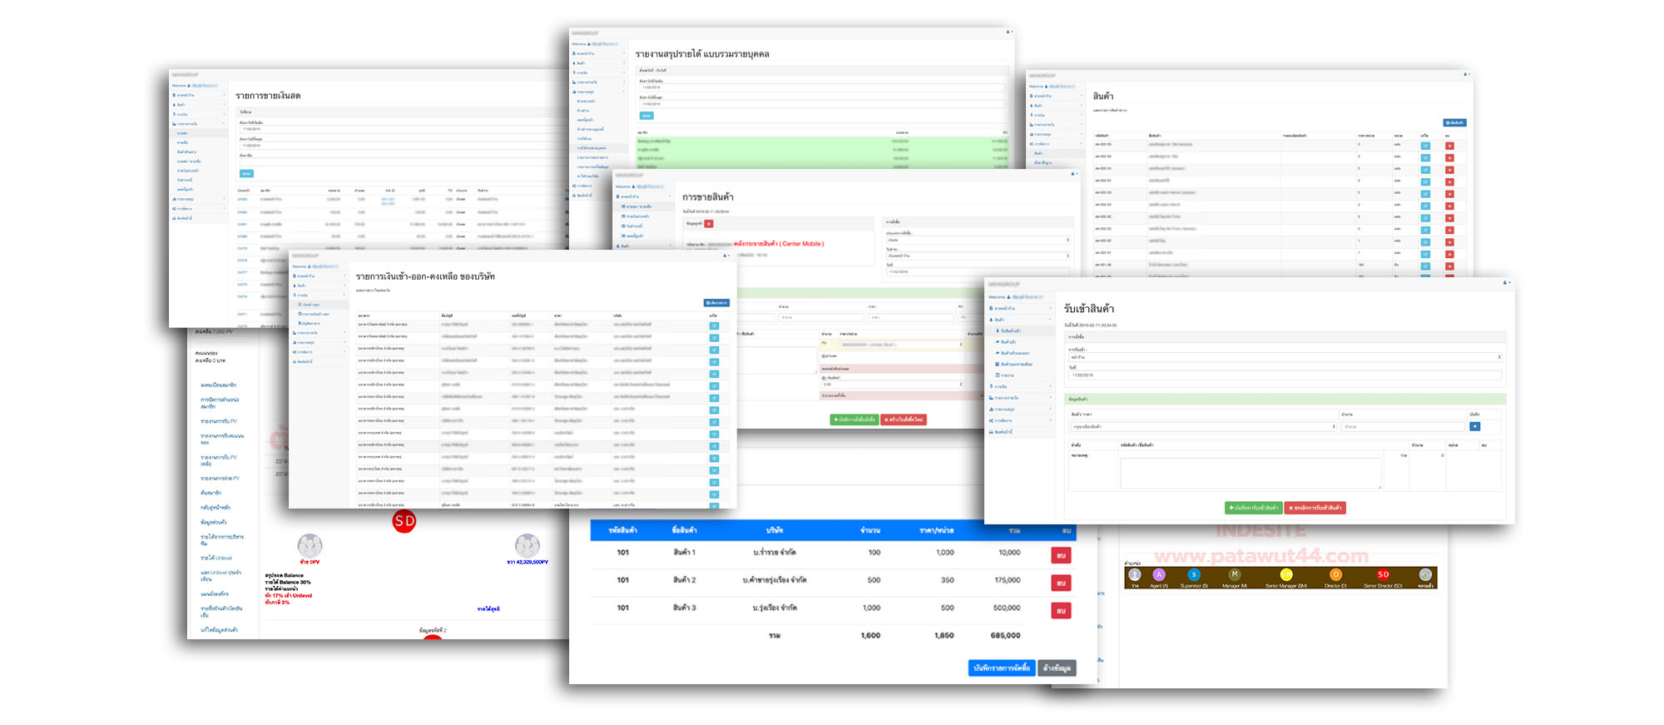Open แก้ไขข้อมูลส่วนตัว link
The image size is (1664, 725).
point(219,629)
